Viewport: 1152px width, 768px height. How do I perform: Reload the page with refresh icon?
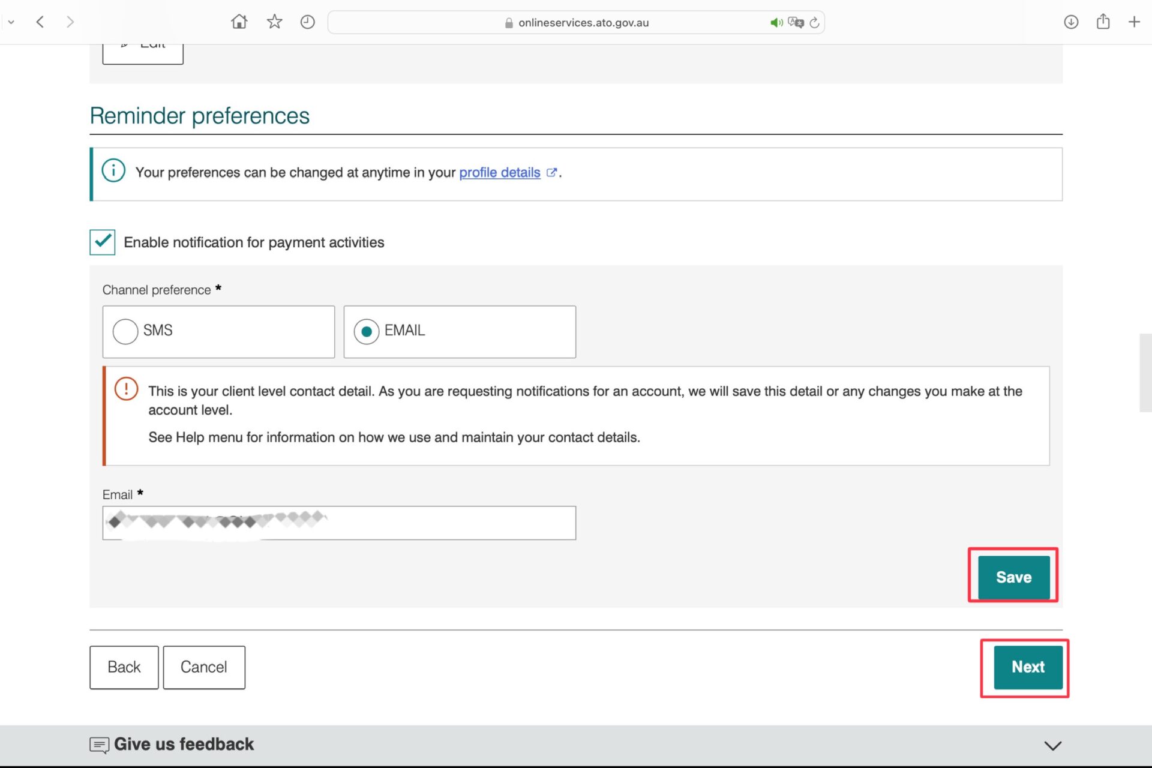point(814,23)
